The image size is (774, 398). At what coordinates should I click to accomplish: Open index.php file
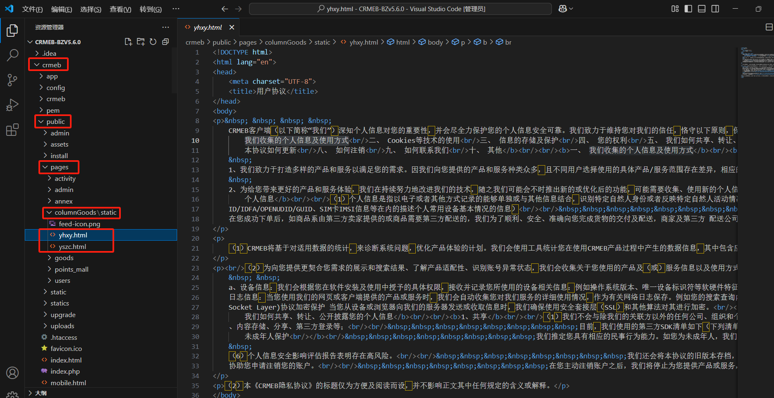[x=101, y=371]
